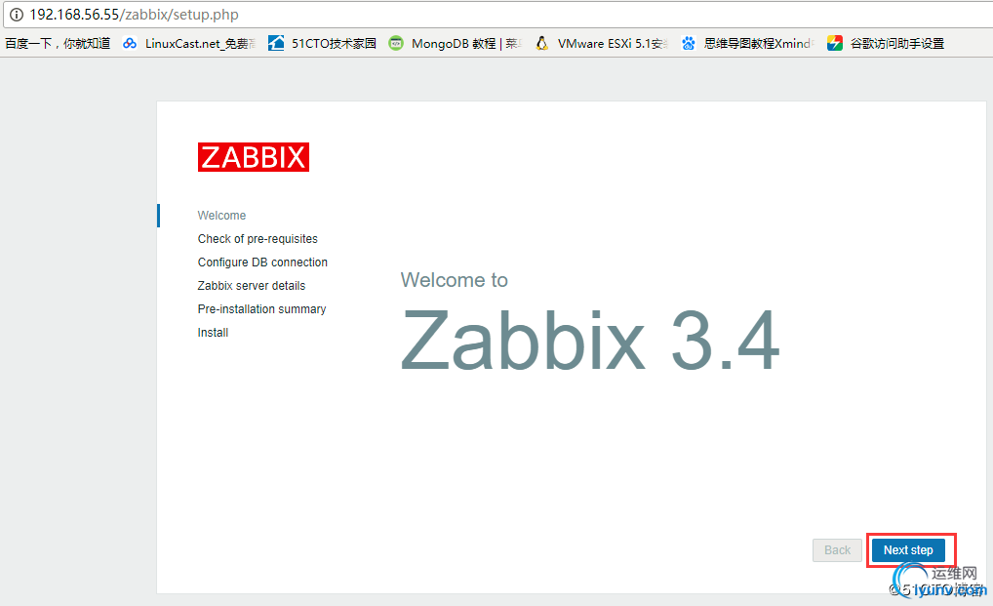Click the Back button
This screenshot has height=606, width=993.
tap(837, 550)
